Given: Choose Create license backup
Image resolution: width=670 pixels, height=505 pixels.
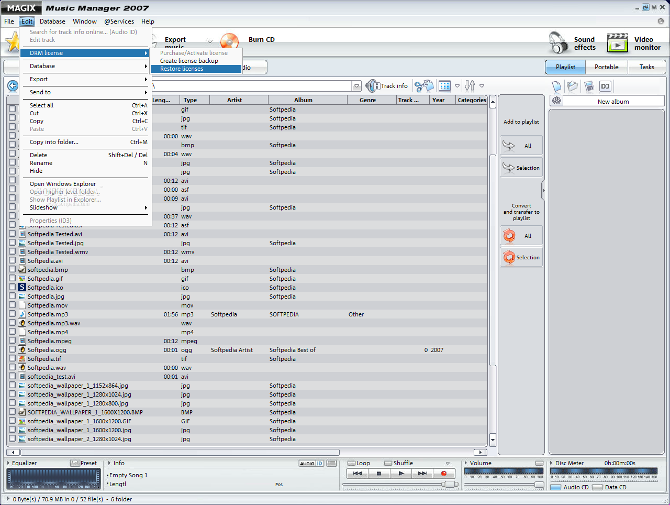Looking at the screenshot, I should click(x=196, y=61).
